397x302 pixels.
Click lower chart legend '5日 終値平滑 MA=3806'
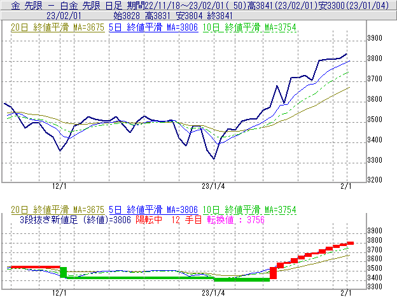point(153,210)
